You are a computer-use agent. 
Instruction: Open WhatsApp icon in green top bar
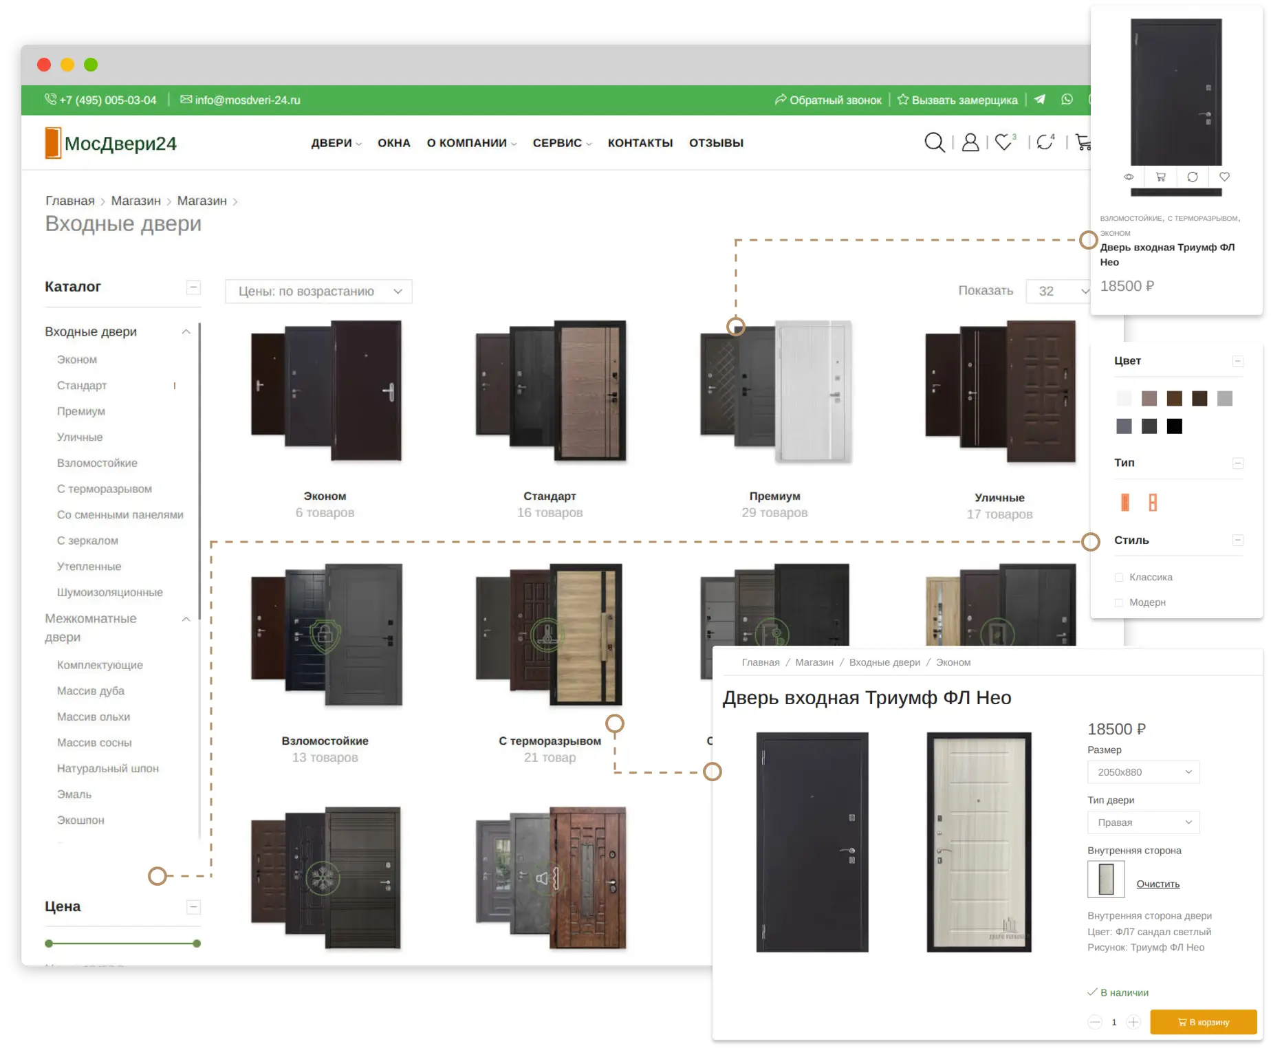pos(1067,100)
